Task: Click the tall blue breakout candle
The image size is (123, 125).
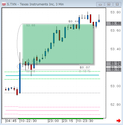Action: (x=20, y=78)
